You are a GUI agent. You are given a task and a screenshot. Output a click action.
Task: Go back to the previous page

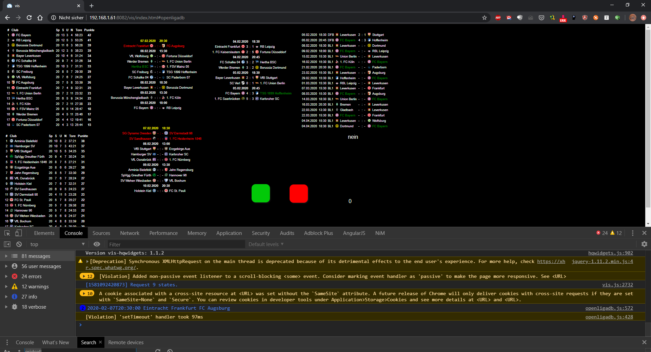(7, 18)
